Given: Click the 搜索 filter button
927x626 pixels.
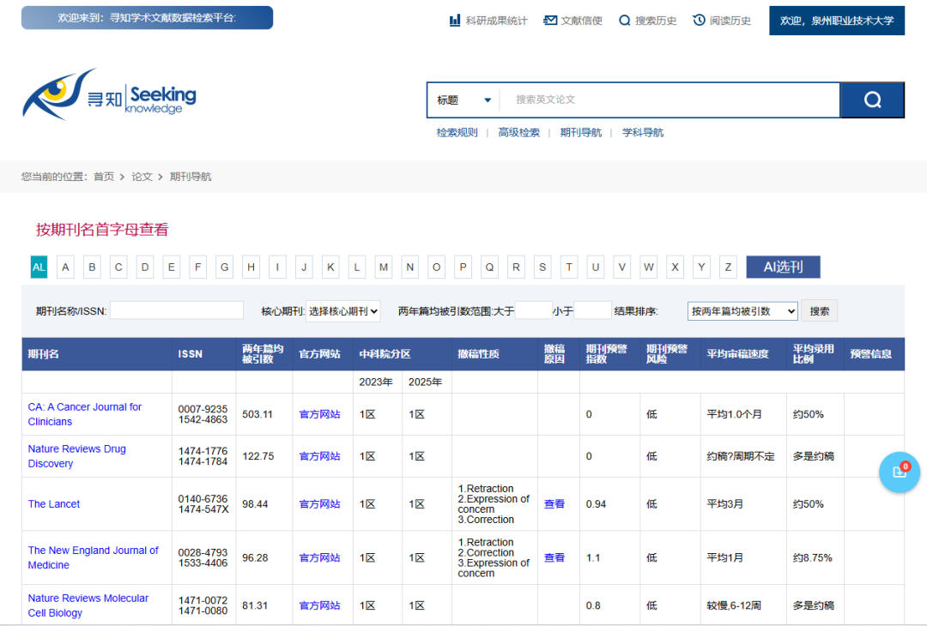Looking at the screenshot, I should tap(820, 311).
